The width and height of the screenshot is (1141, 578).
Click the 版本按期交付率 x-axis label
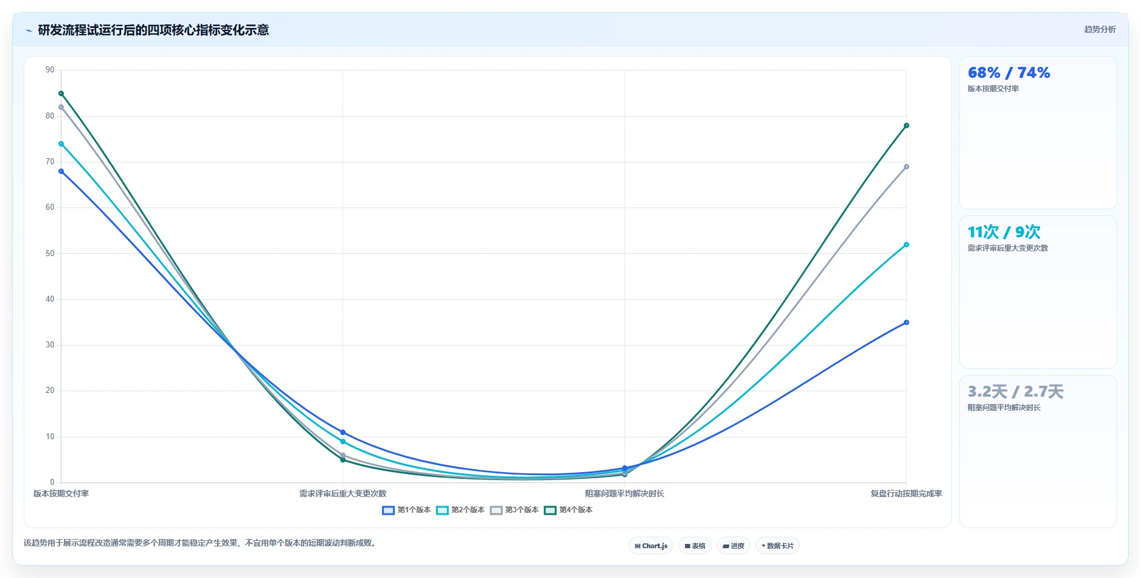[61, 494]
